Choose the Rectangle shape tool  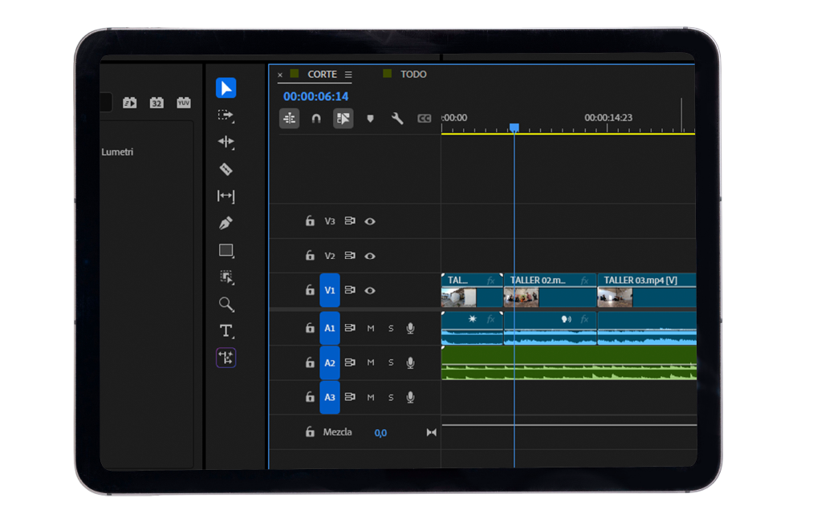pos(226,250)
